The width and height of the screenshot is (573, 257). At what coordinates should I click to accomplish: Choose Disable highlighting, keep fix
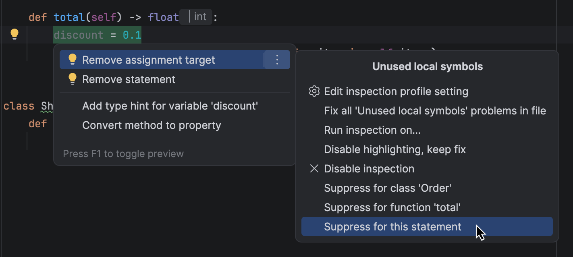(x=427, y=149)
